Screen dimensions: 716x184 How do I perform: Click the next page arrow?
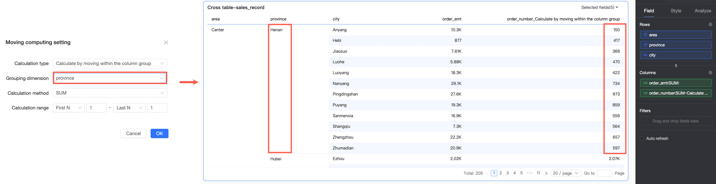[x=546, y=173]
